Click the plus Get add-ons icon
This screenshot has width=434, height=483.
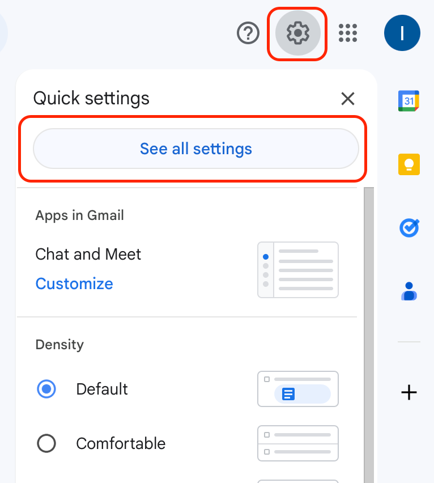[x=409, y=392]
